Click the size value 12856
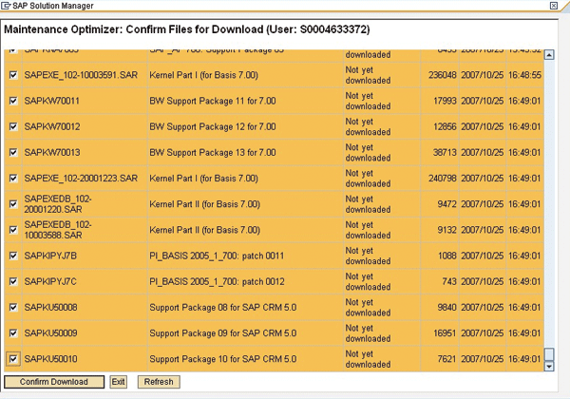The height and width of the screenshot is (399, 570). 445,126
